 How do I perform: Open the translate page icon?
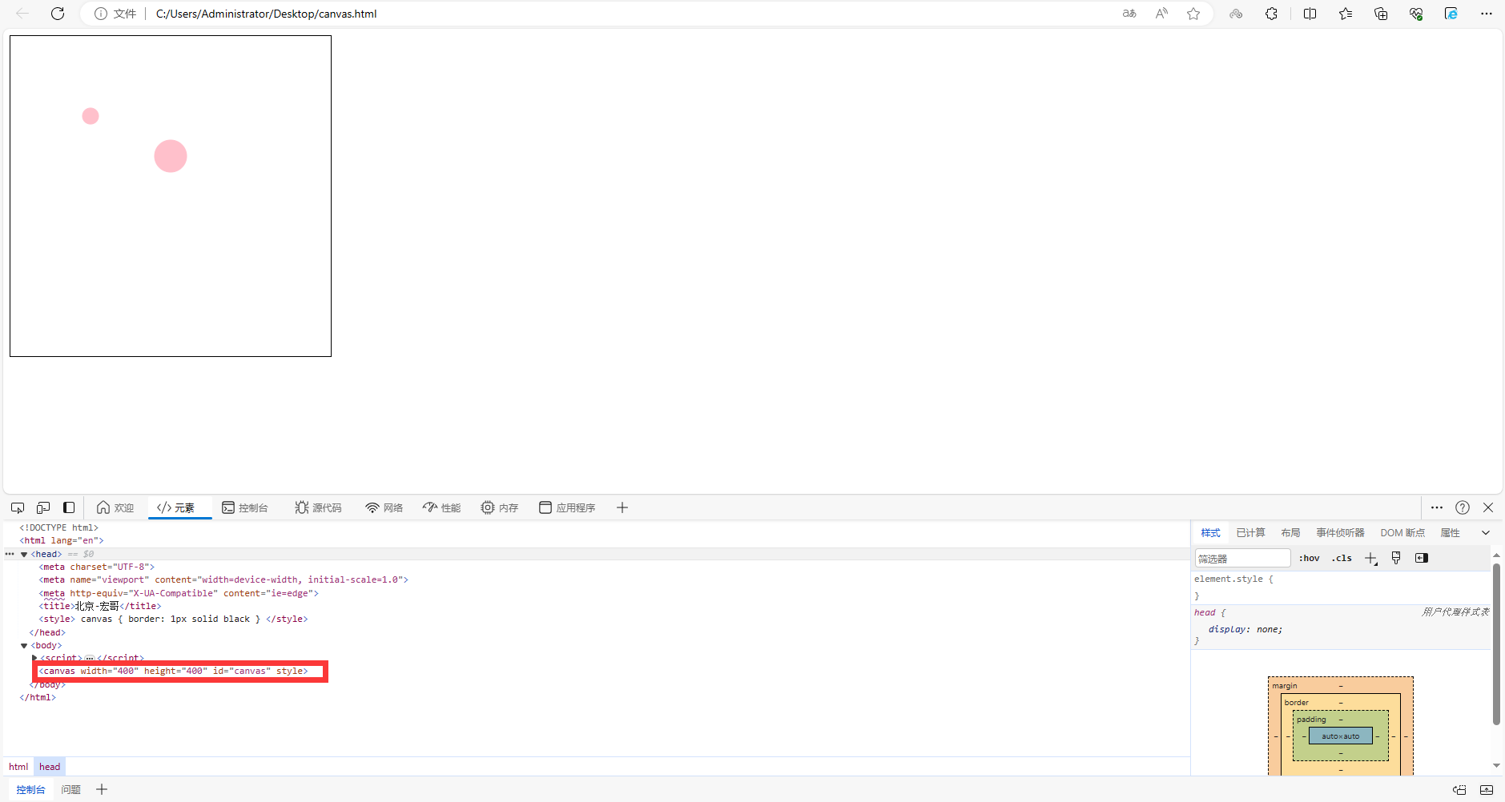click(1129, 14)
